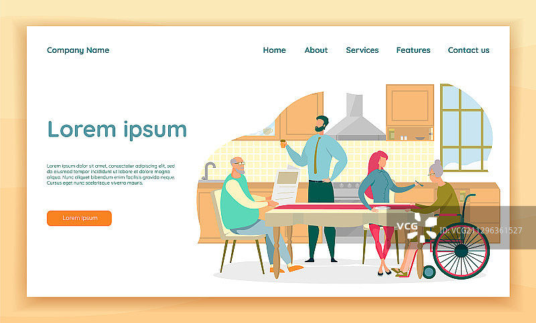
Task: Select Features in the navigation bar
Action: click(413, 50)
